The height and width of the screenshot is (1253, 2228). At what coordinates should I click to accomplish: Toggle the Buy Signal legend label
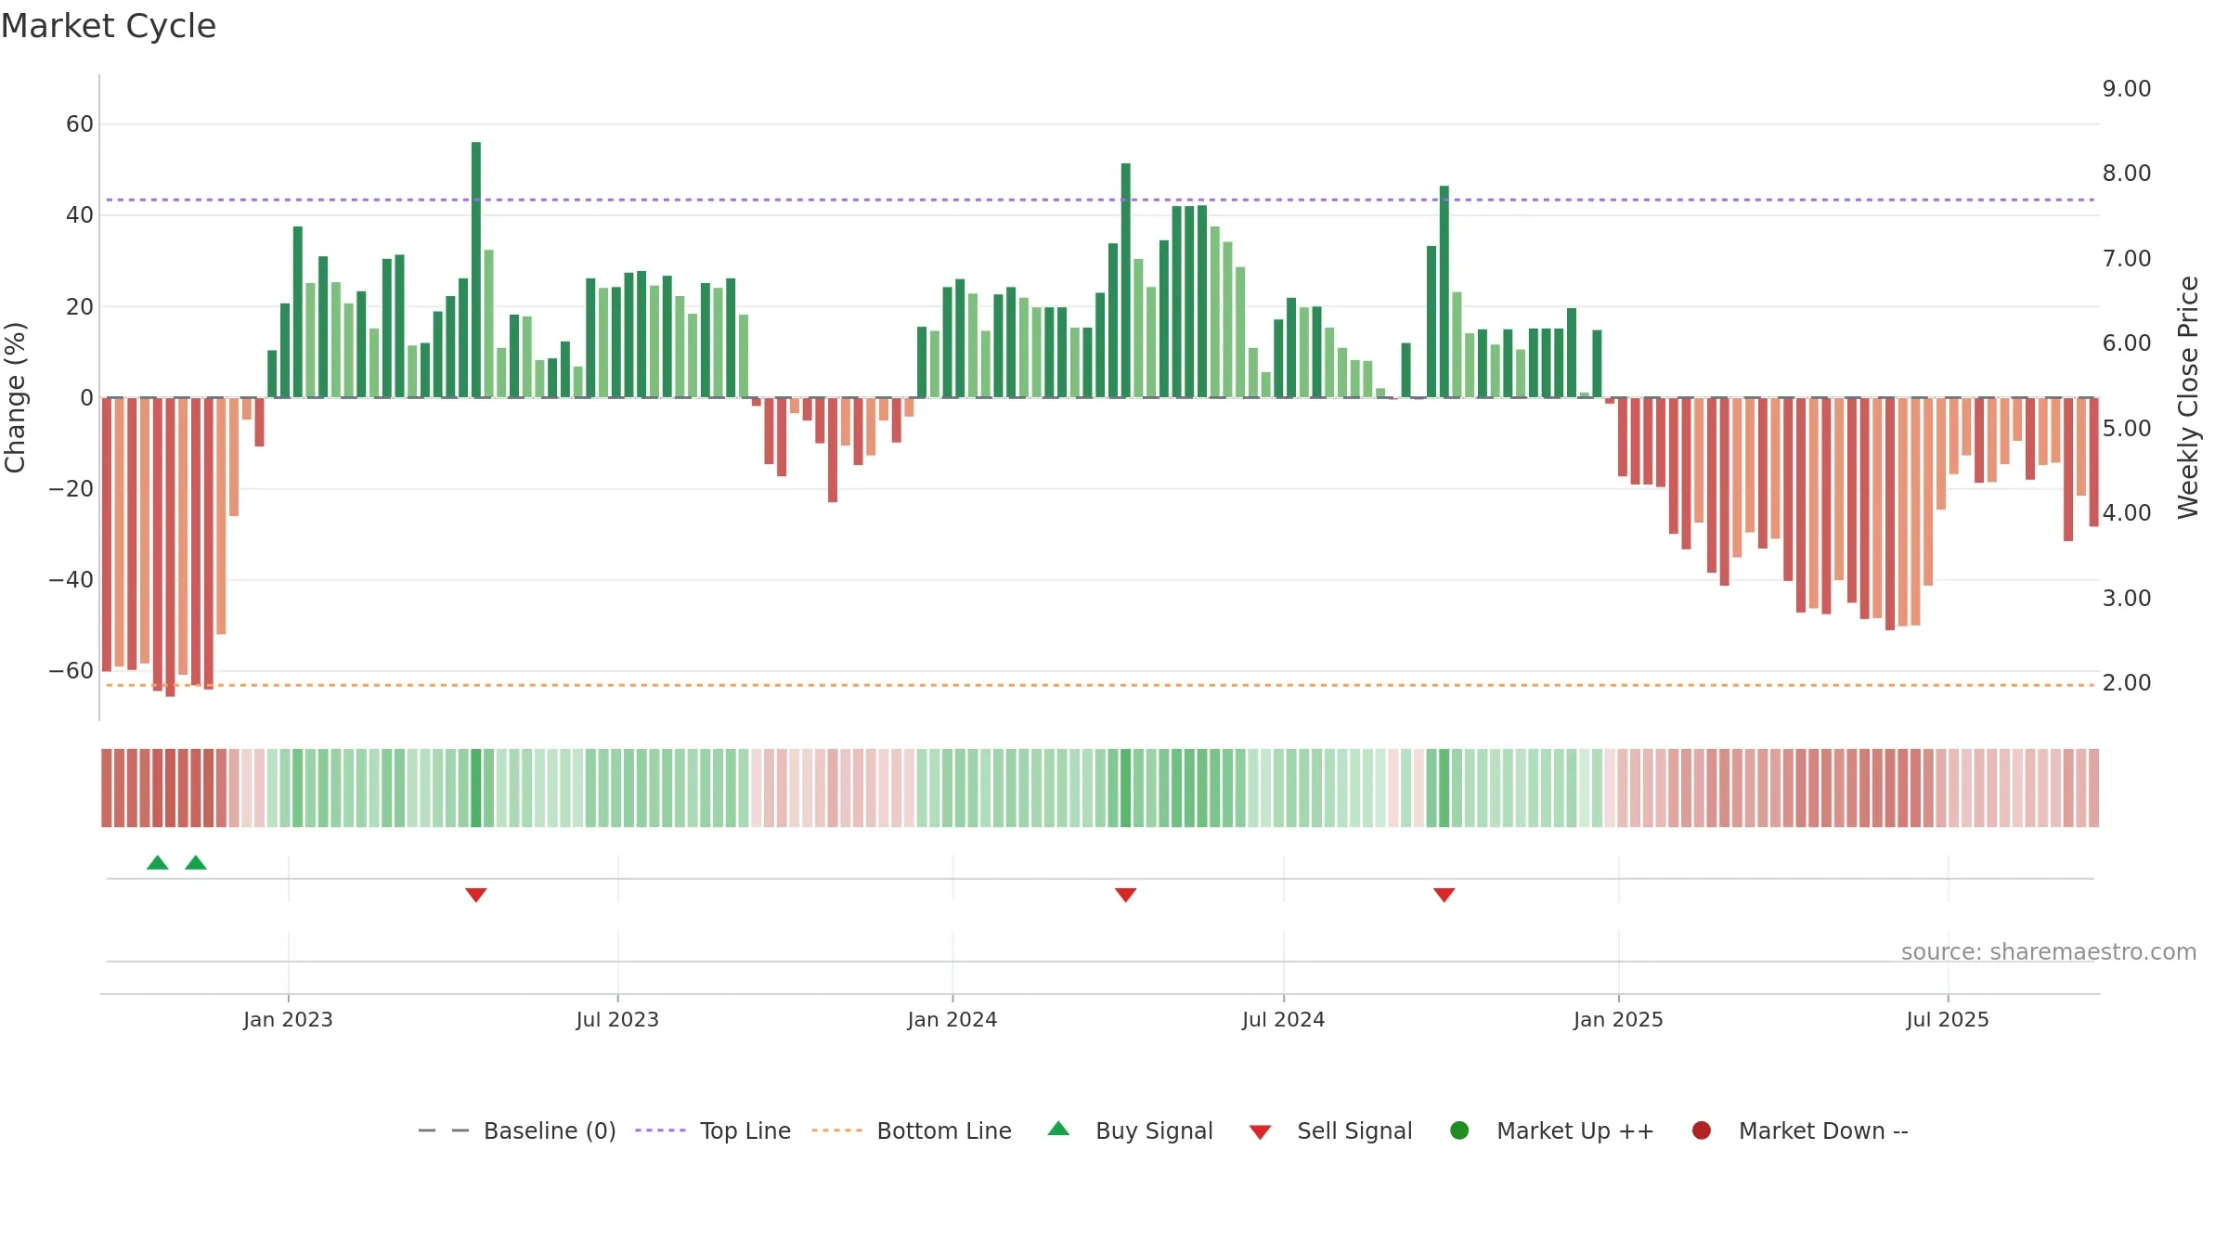(x=1154, y=1130)
